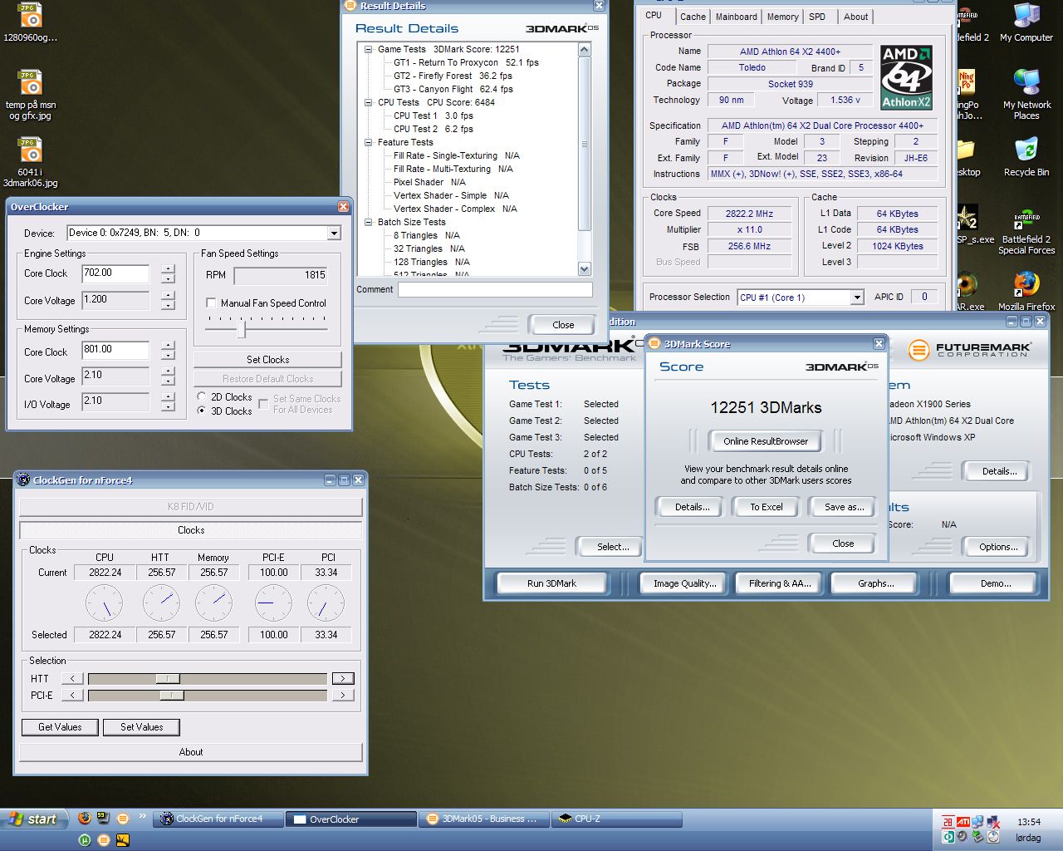Click the PCI-E slider thumb in ClockGen
The height and width of the screenshot is (851, 1063).
pyautogui.click(x=172, y=696)
